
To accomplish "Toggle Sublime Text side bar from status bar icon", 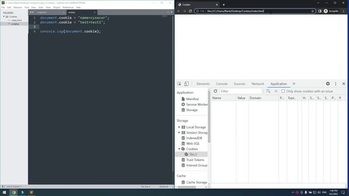I will coord(3,186).
